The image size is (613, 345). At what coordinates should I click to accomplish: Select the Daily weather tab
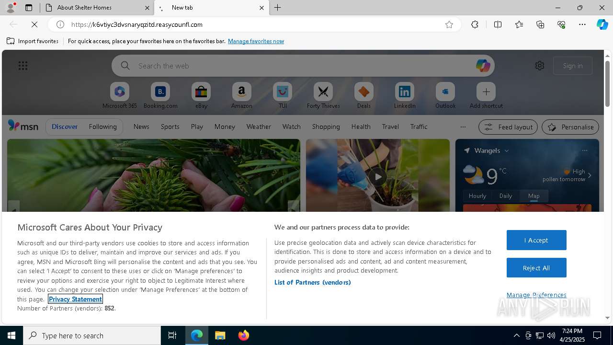click(x=506, y=196)
